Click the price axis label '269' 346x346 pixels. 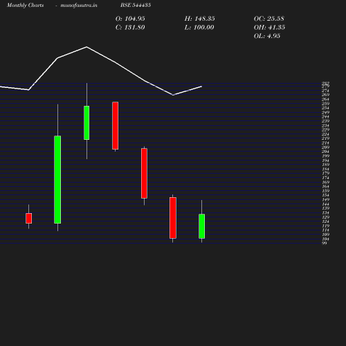click(325, 95)
